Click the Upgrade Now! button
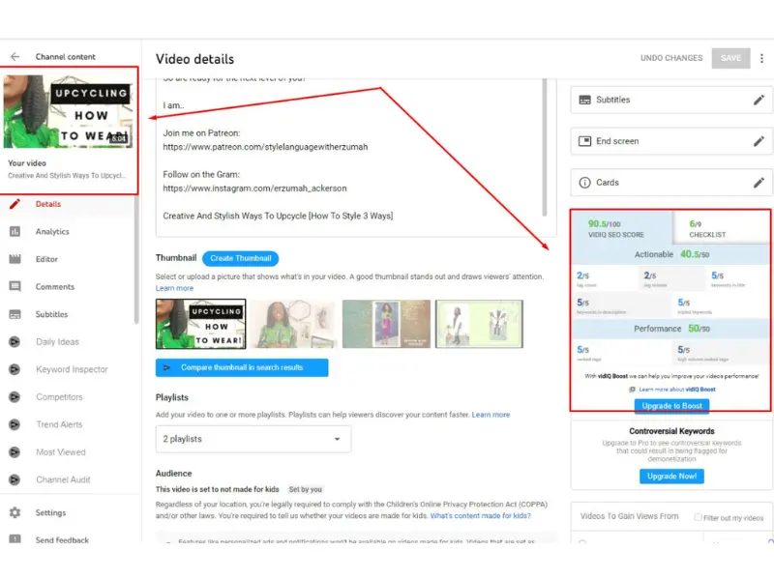The height and width of the screenshot is (580, 774). 671,477
